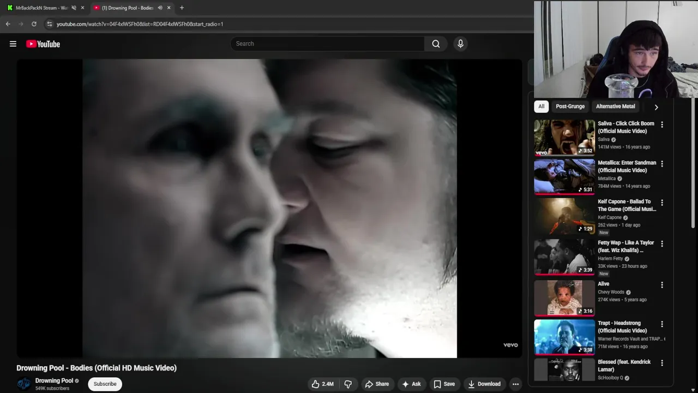Reload the page with the refresh icon
This screenshot has width=698, height=393.
pos(34,24)
